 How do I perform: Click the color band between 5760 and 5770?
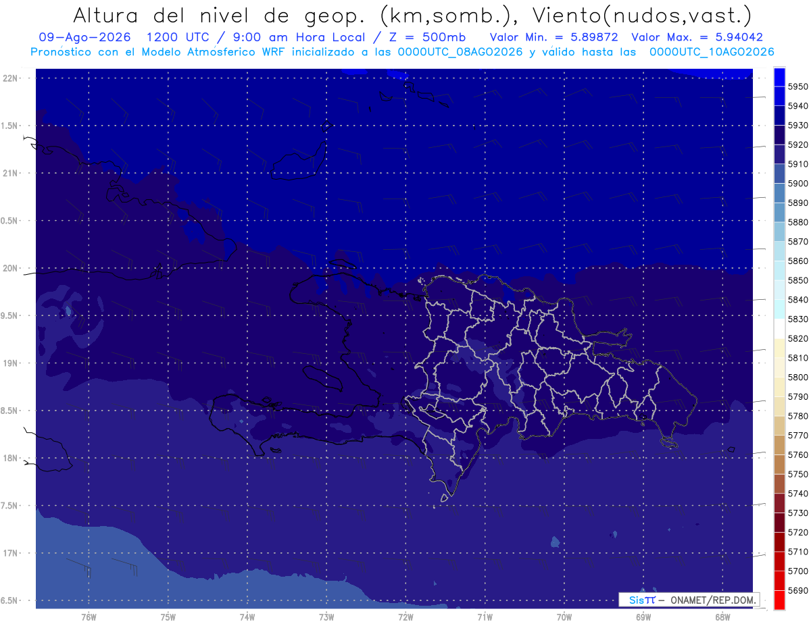pyautogui.click(x=779, y=445)
